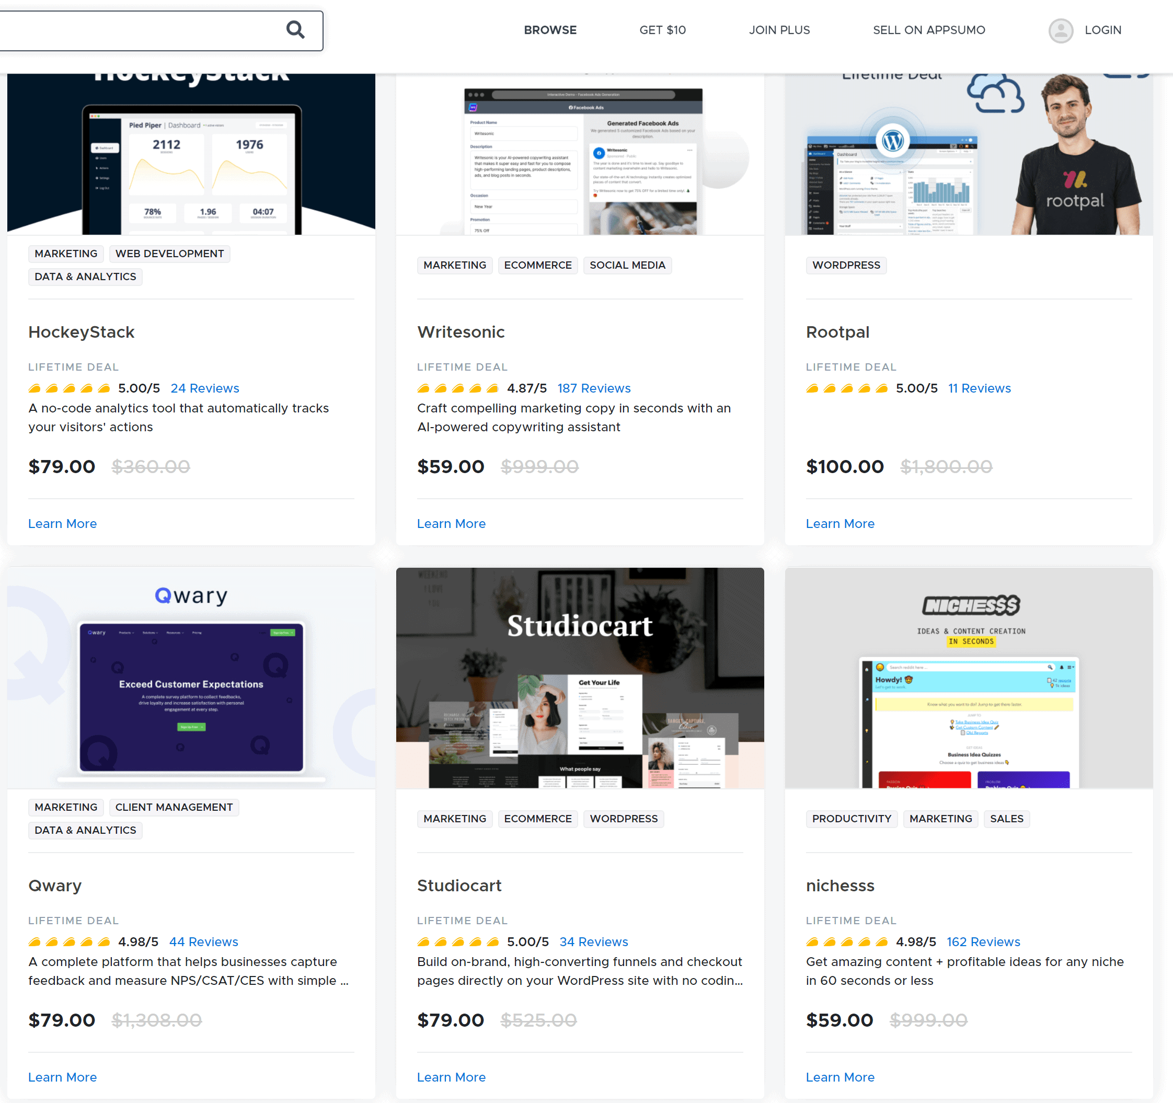Click the Login link
Image resolution: width=1173 pixels, height=1103 pixels.
pyautogui.click(x=1102, y=30)
